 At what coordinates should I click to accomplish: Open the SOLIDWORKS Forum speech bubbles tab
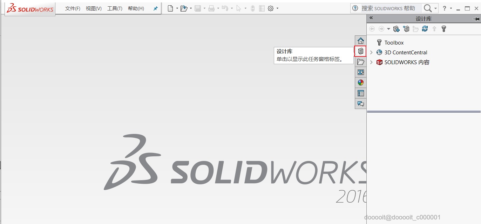pos(361,104)
